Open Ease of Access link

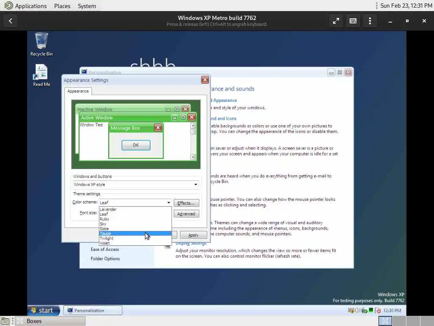(105, 249)
